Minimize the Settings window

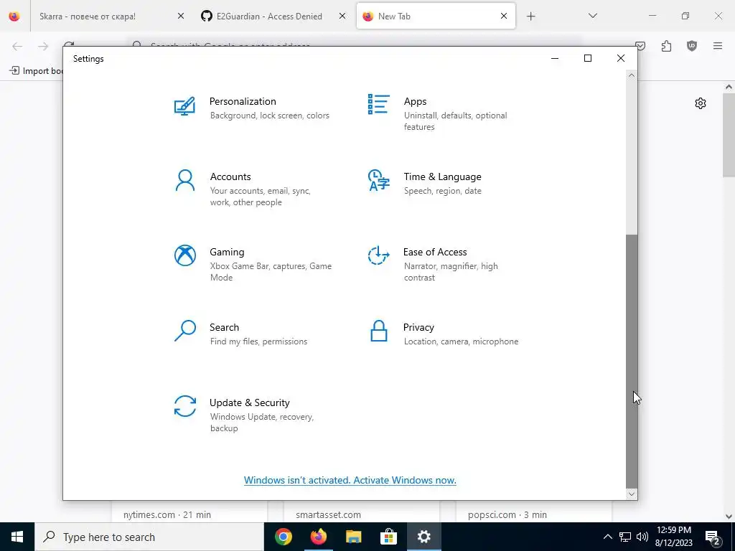click(x=555, y=58)
